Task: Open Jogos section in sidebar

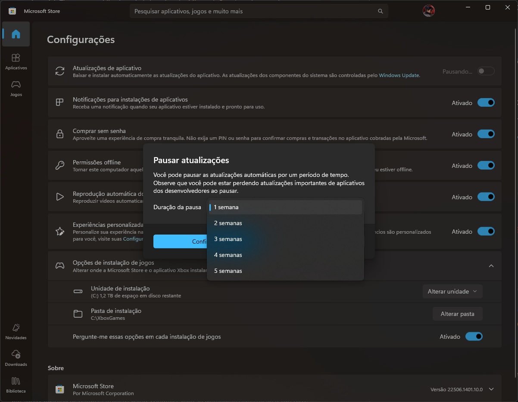Action: pyautogui.click(x=16, y=88)
